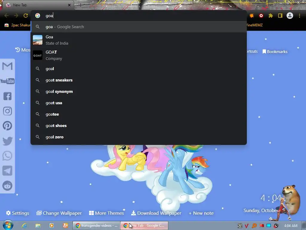306x230 pixels.
Task: Open Gmail from the sidebar
Action: tap(7, 66)
